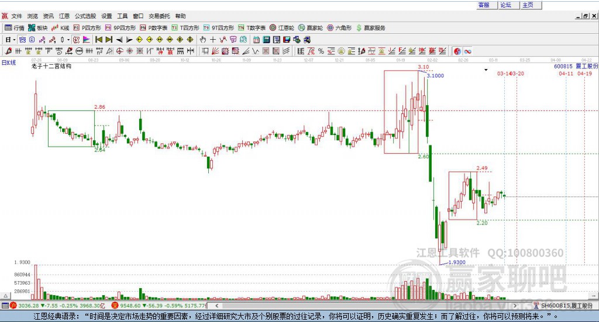Image resolution: width=599 pixels, height=322 pixels.
Task: Open the 板块 sector view
Action: [38, 27]
